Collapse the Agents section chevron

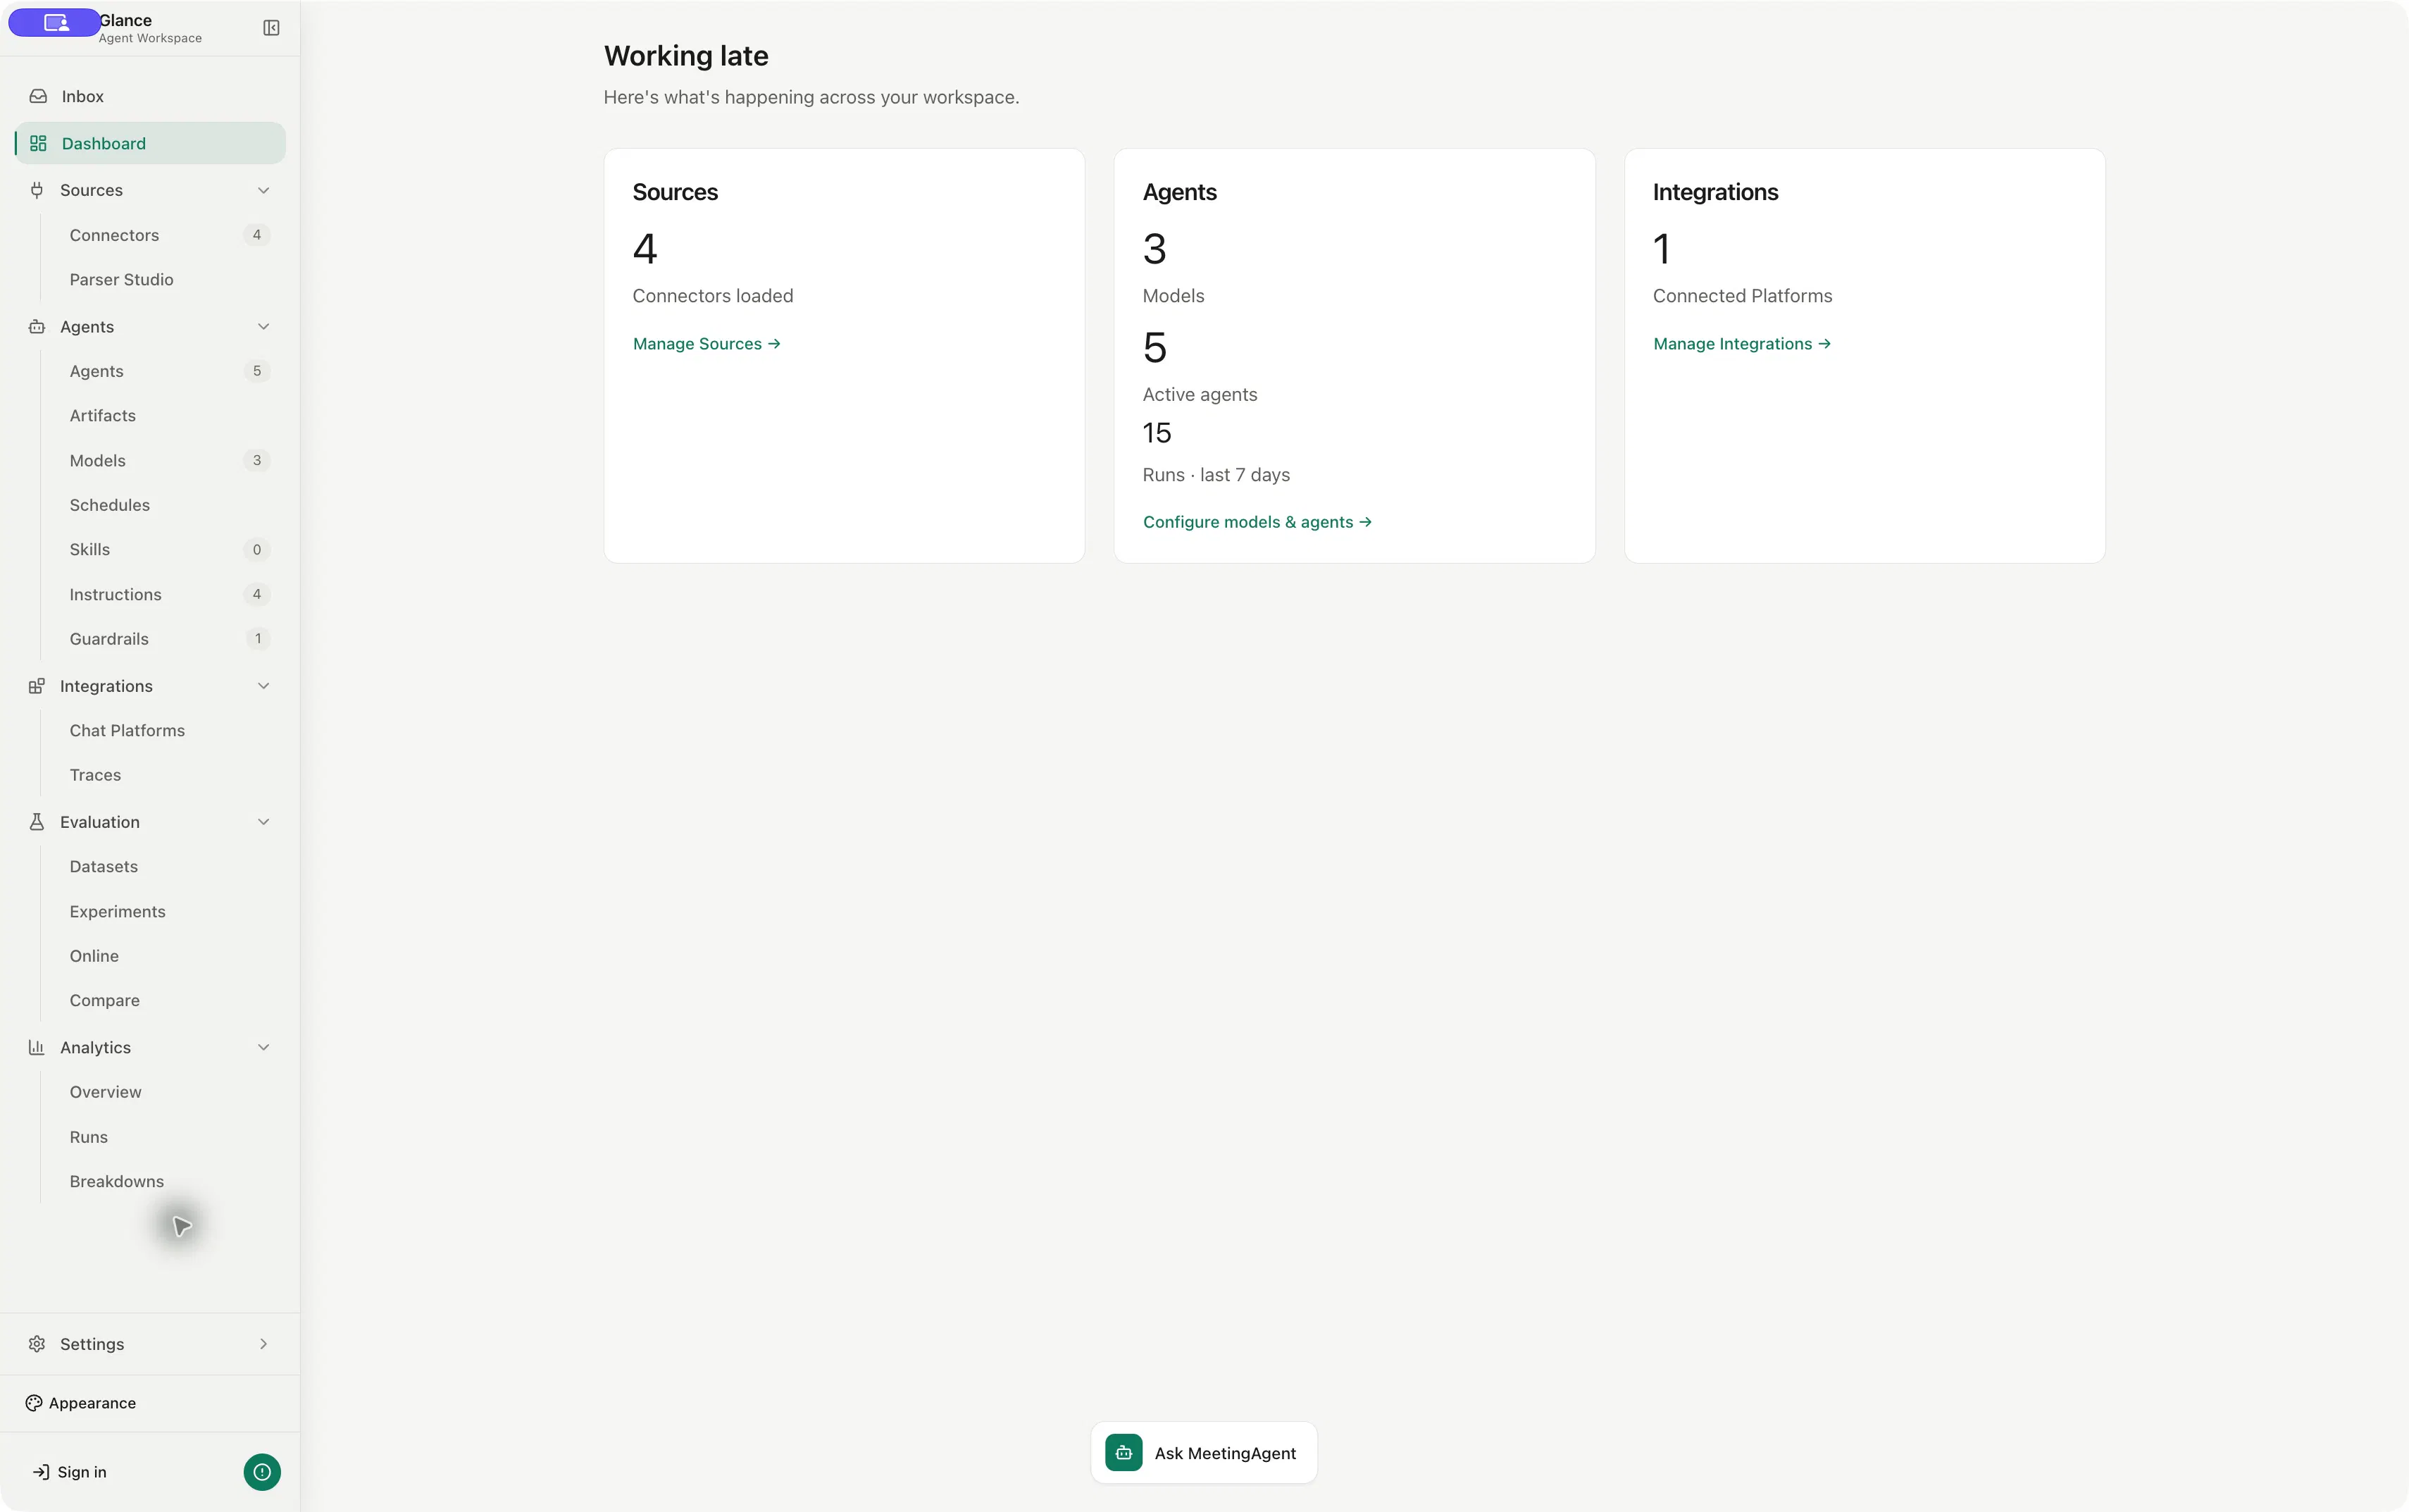[x=264, y=327]
